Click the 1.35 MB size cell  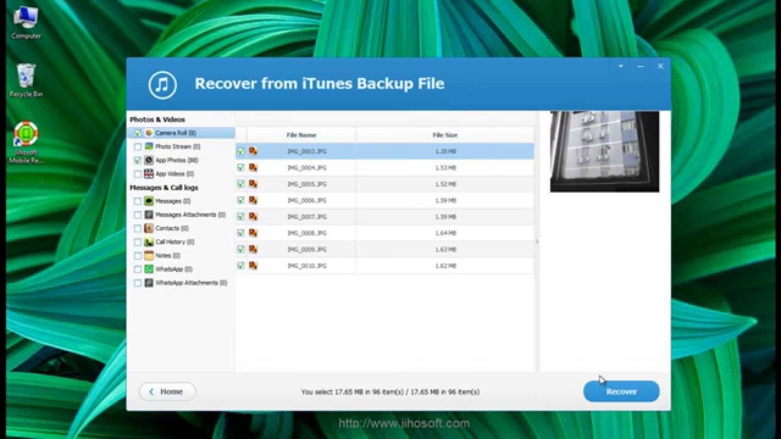point(445,151)
